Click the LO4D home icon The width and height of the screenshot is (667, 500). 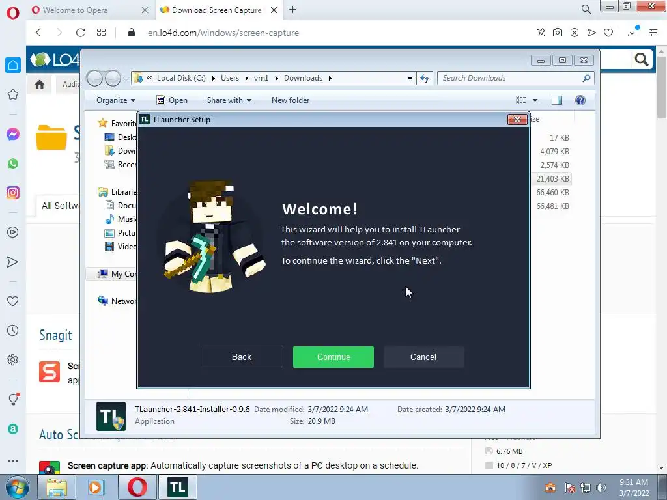(x=40, y=84)
